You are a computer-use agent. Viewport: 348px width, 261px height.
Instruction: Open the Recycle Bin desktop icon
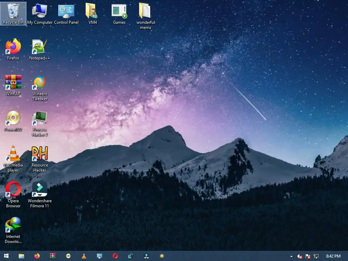coord(13,14)
